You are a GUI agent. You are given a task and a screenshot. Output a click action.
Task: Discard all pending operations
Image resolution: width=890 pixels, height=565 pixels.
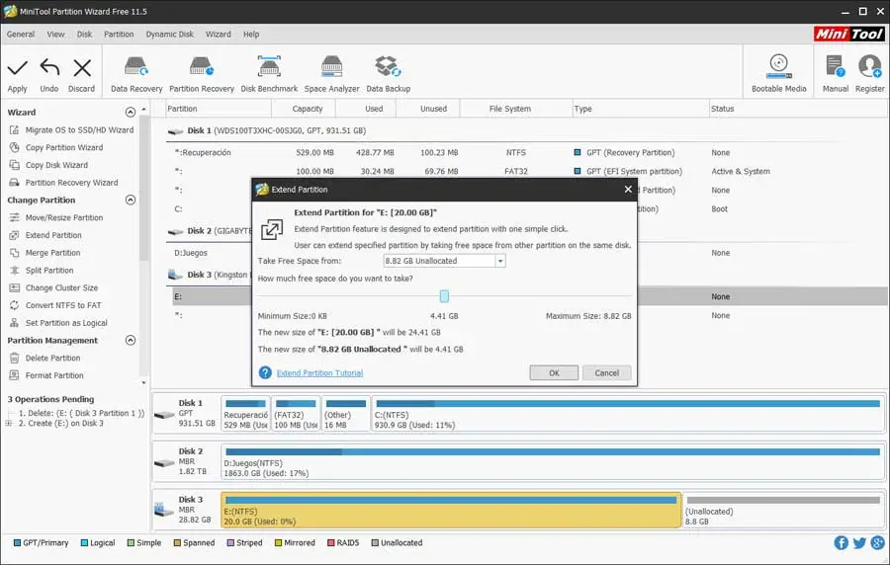click(82, 75)
